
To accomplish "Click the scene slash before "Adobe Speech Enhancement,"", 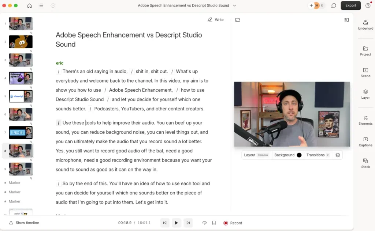I will 105,90.
